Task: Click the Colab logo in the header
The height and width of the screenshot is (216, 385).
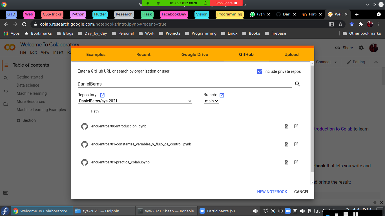Action: 10,47
